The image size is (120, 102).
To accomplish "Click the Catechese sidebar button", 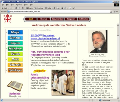I will 15,38.
